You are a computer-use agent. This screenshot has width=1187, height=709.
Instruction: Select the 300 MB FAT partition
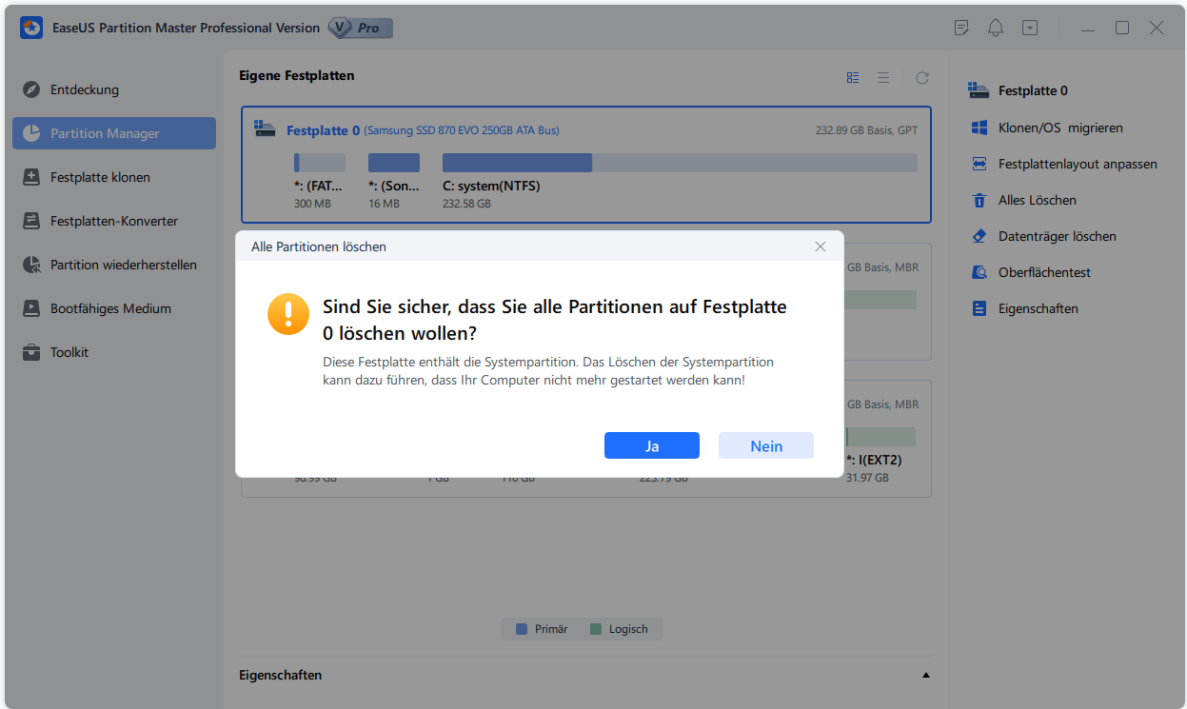point(320,163)
